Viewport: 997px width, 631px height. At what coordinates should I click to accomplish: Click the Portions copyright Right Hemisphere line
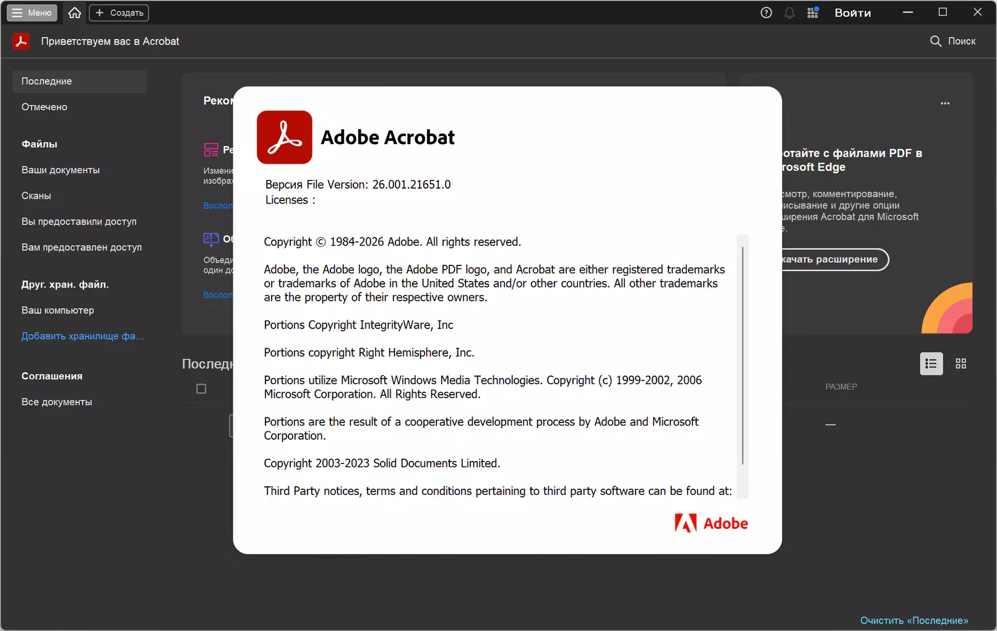coord(369,353)
